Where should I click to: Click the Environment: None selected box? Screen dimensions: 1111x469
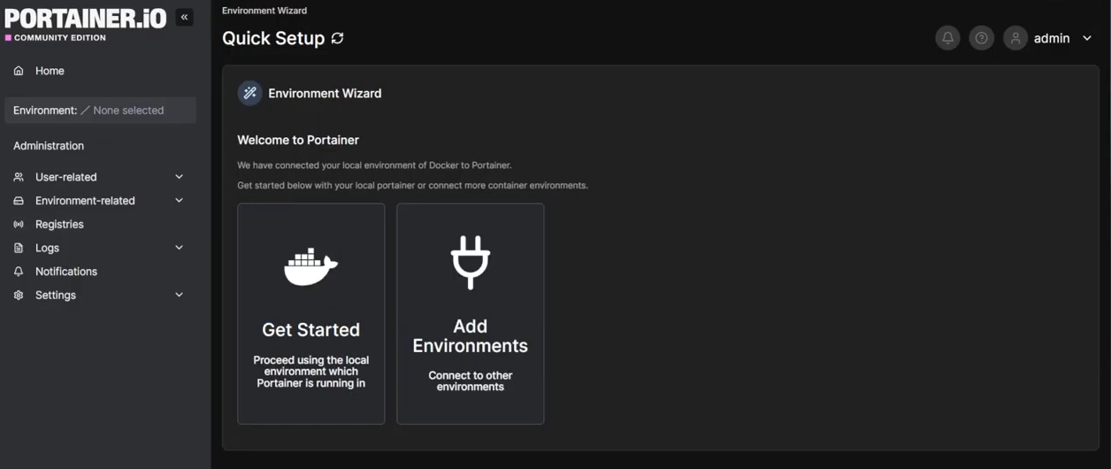point(100,111)
